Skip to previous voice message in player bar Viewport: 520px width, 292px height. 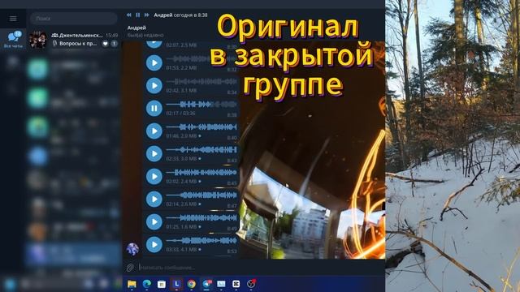pos(128,15)
